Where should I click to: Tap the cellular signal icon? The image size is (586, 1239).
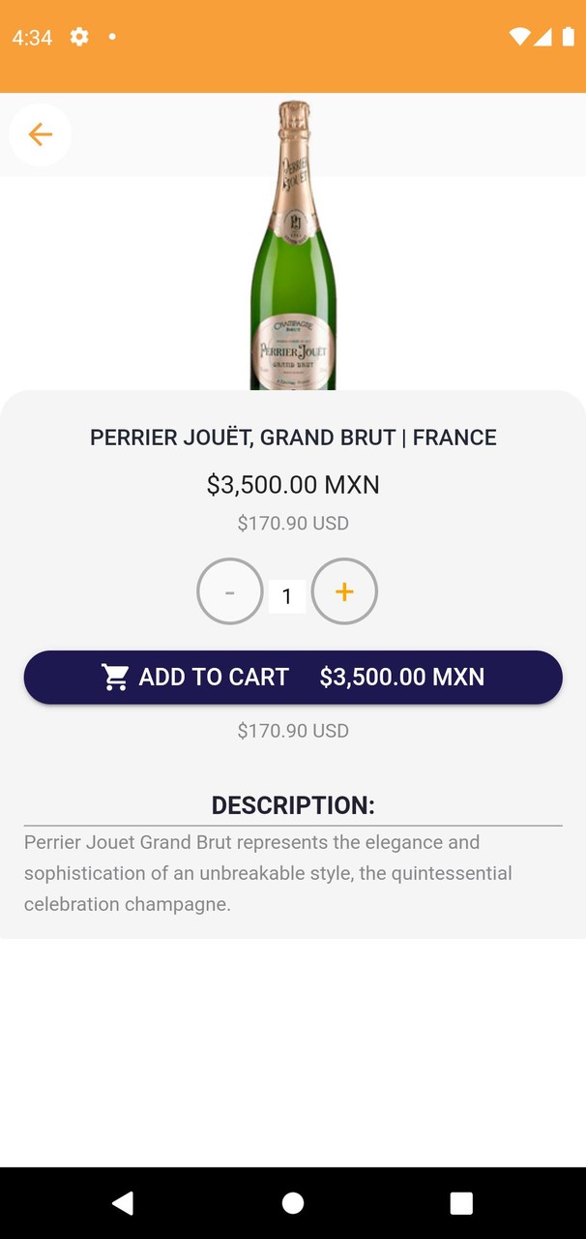coord(543,37)
